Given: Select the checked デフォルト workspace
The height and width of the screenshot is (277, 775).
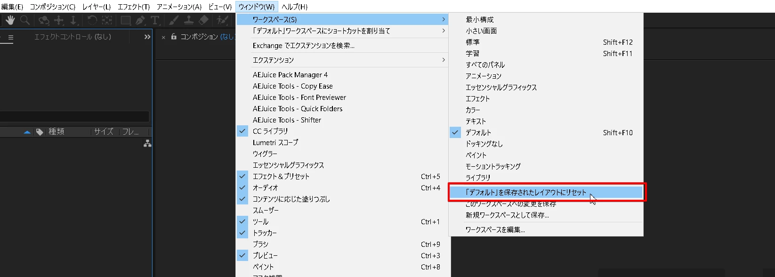Looking at the screenshot, I should click(x=546, y=133).
